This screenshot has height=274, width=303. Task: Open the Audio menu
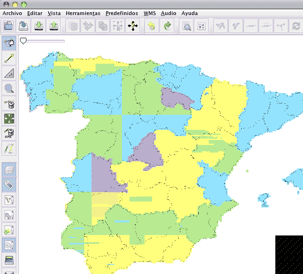click(168, 13)
